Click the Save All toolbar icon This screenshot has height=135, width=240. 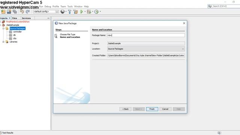click(x=15, y=12)
